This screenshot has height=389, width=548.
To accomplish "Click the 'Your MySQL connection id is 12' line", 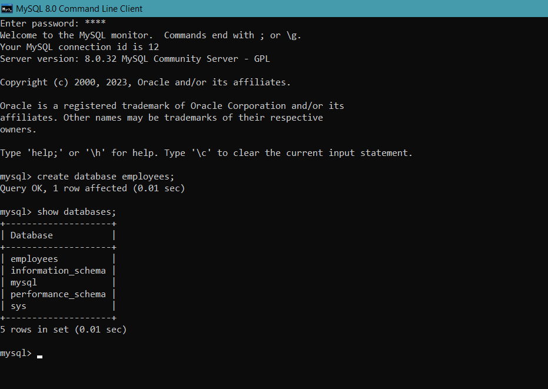I will [x=79, y=47].
